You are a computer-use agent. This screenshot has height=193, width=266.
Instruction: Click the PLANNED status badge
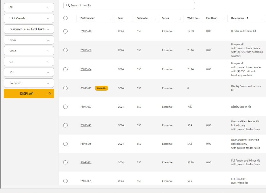tap(101, 88)
